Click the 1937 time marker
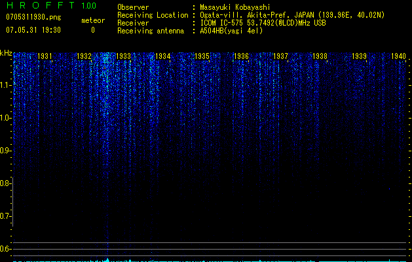The height and width of the screenshot is (262, 412). coord(280,56)
